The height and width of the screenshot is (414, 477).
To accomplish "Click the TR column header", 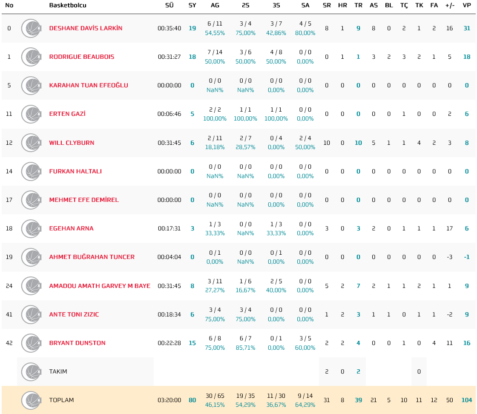I will click(x=358, y=5).
